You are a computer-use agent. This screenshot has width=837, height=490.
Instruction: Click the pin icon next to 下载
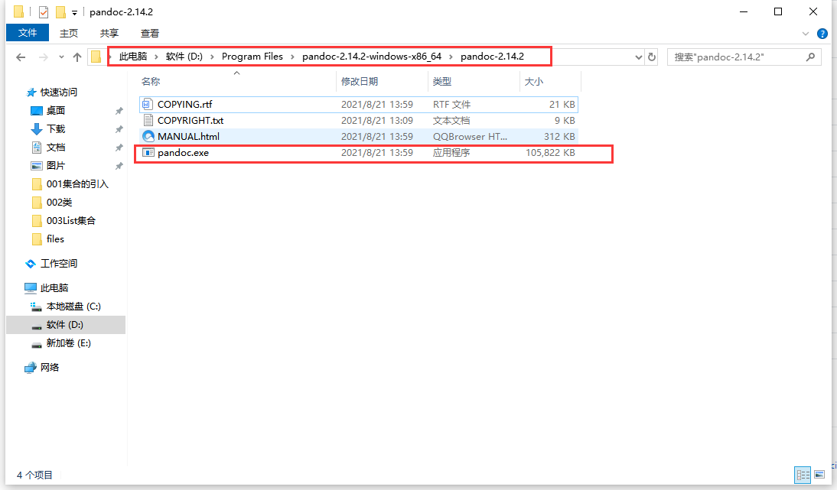point(119,129)
